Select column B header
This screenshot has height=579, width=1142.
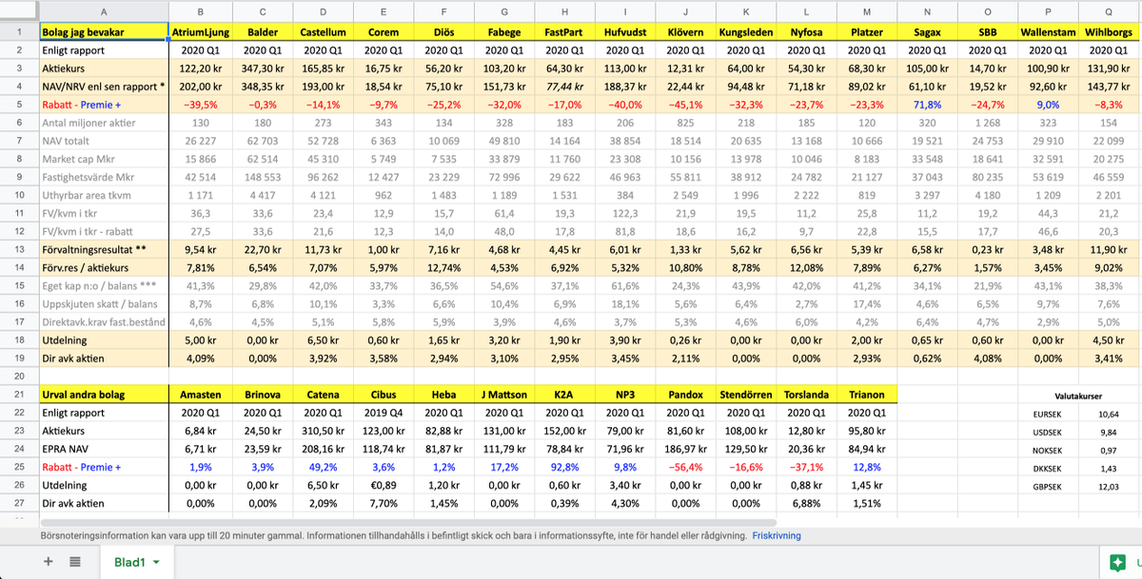point(199,10)
